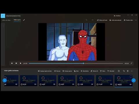Rename video using the pencil icon

click(x=24, y=20)
